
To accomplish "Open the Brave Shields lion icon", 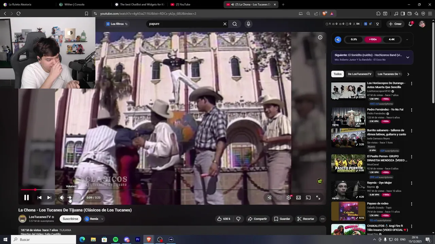I will click(x=325, y=14).
